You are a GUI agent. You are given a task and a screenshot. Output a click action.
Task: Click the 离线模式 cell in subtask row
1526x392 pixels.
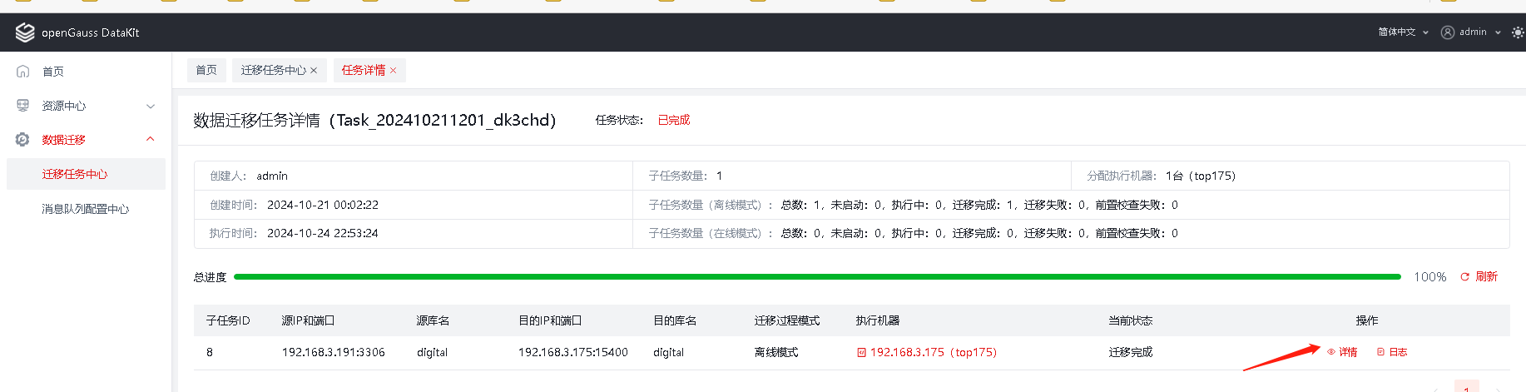point(776,353)
